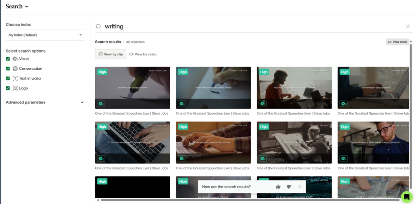The height and width of the screenshot is (204, 415).
Task: Open the 'Woz and I started Apple' clip
Action: 294,88
